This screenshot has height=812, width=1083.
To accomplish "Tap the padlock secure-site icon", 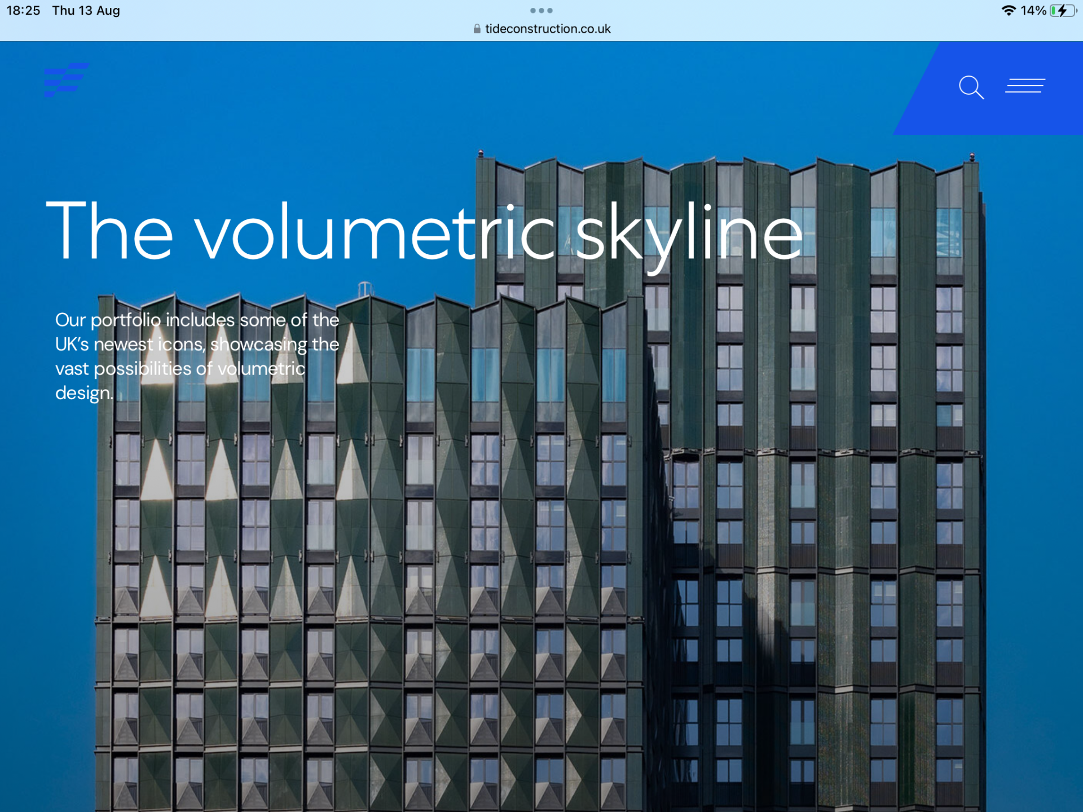I will (477, 29).
